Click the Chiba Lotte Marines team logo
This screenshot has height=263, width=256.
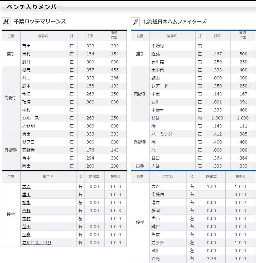tap(6, 22)
